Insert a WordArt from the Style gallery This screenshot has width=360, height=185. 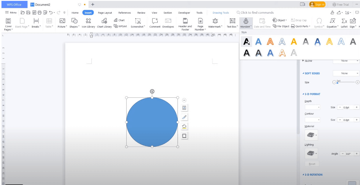pos(246,41)
